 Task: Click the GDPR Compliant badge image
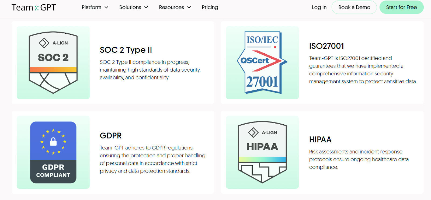click(x=53, y=152)
